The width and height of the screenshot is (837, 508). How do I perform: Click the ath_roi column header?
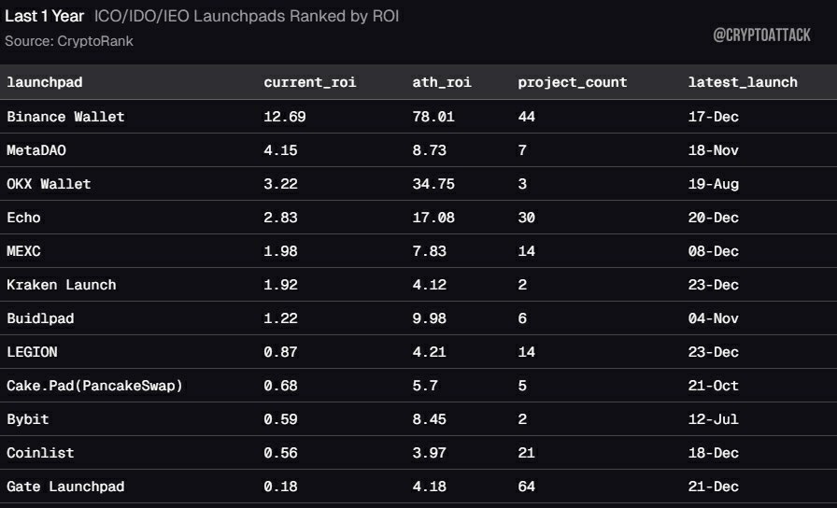pyautogui.click(x=442, y=82)
